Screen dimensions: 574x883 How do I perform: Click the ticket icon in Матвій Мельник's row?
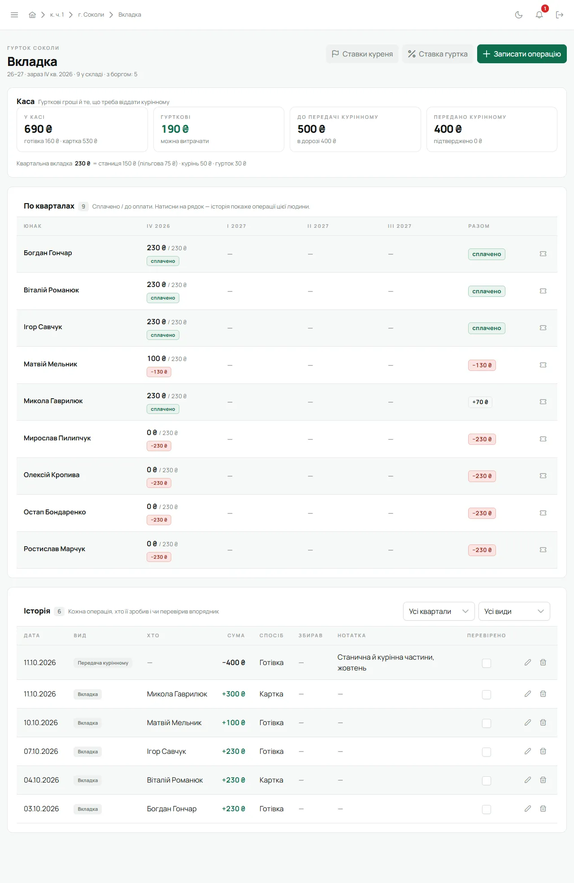click(x=543, y=365)
